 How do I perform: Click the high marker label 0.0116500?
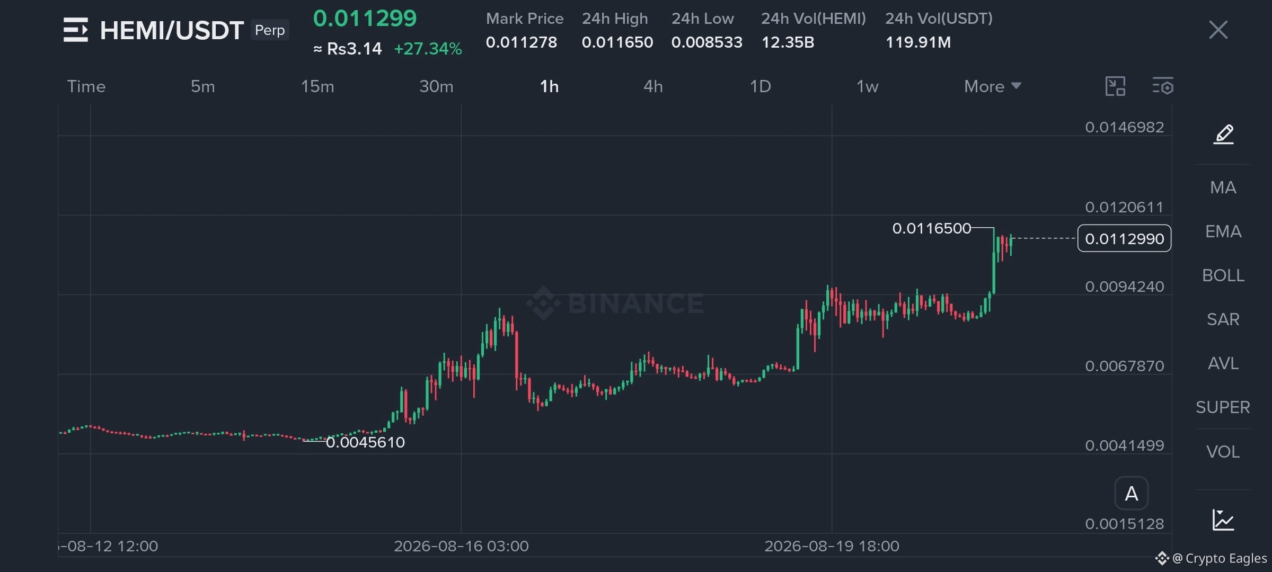coord(932,228)
